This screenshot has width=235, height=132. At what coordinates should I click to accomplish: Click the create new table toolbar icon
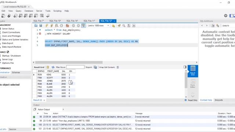coord(21,16)
